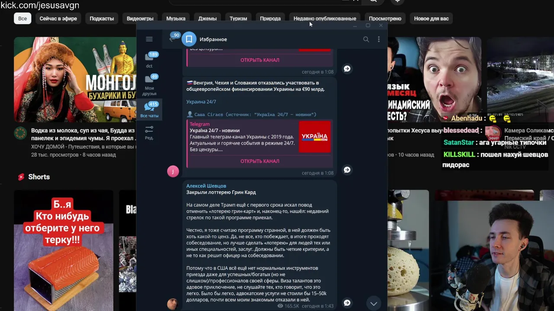Click the Shorts section heading

(39, 177)
